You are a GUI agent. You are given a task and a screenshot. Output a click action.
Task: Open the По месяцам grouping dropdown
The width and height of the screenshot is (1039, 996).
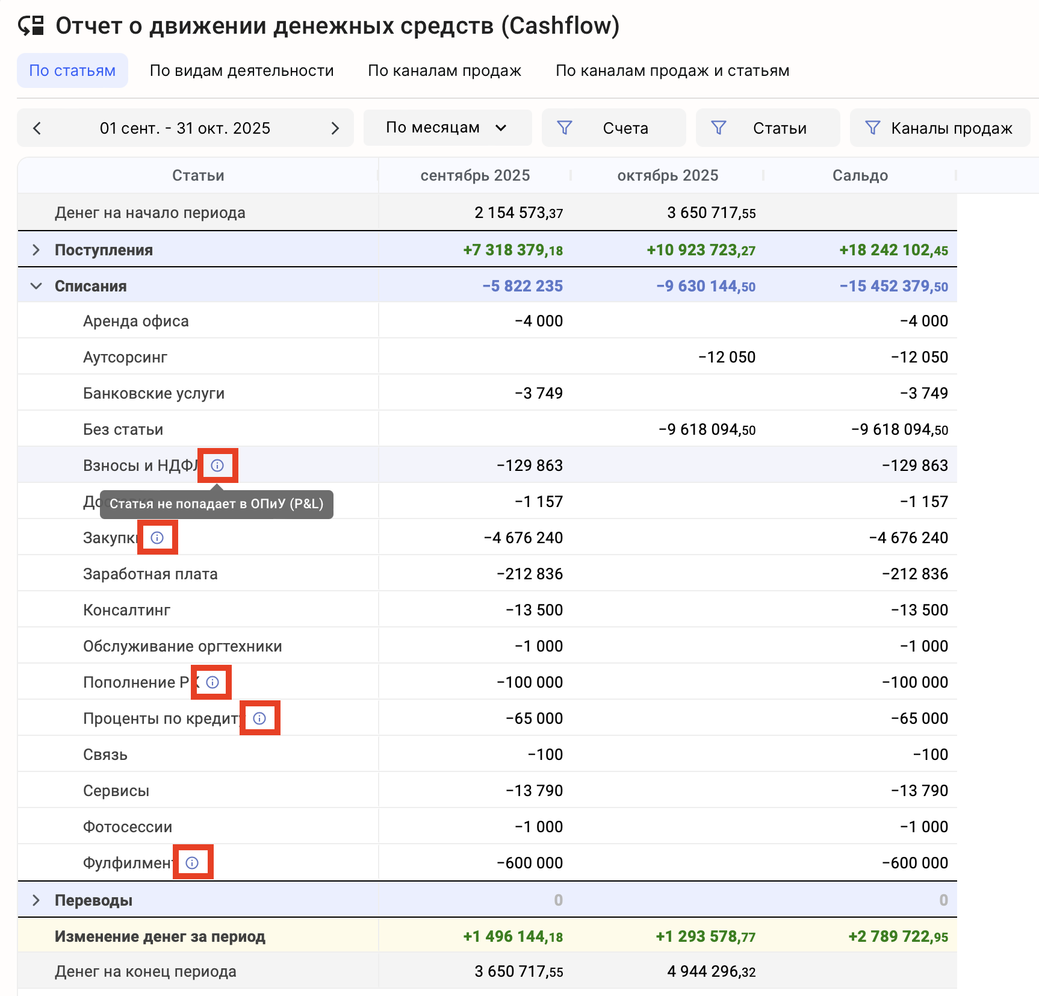click(x=447, y=128)
